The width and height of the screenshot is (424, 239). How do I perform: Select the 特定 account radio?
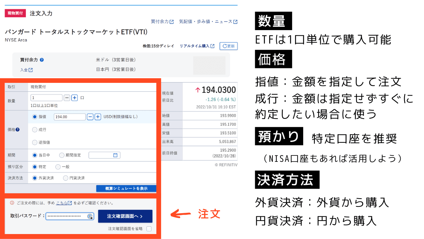[x=35, y=167]
